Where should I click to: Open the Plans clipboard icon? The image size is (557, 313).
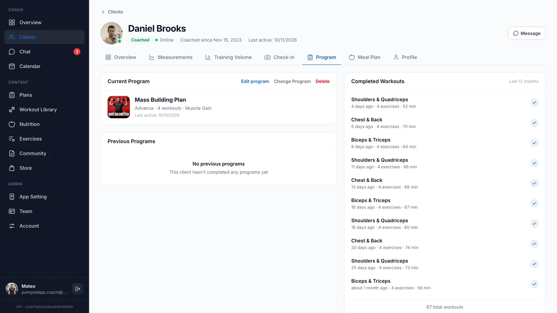tap(12, 95)
